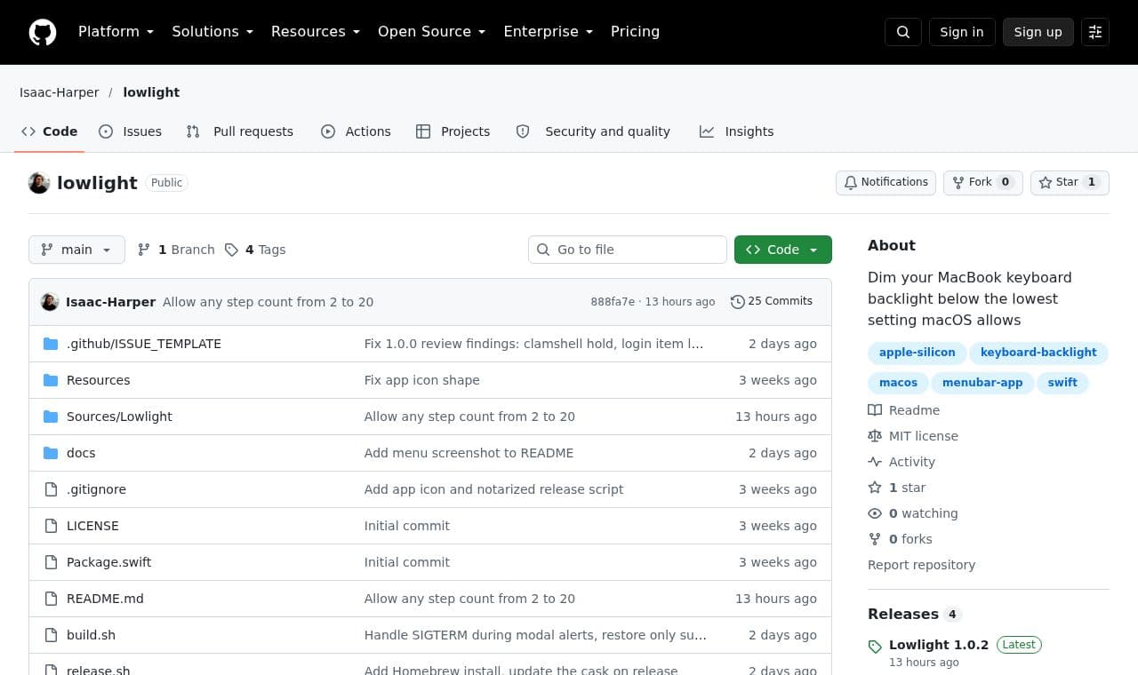Click folder icon for docs

click(x=51, y=453)
